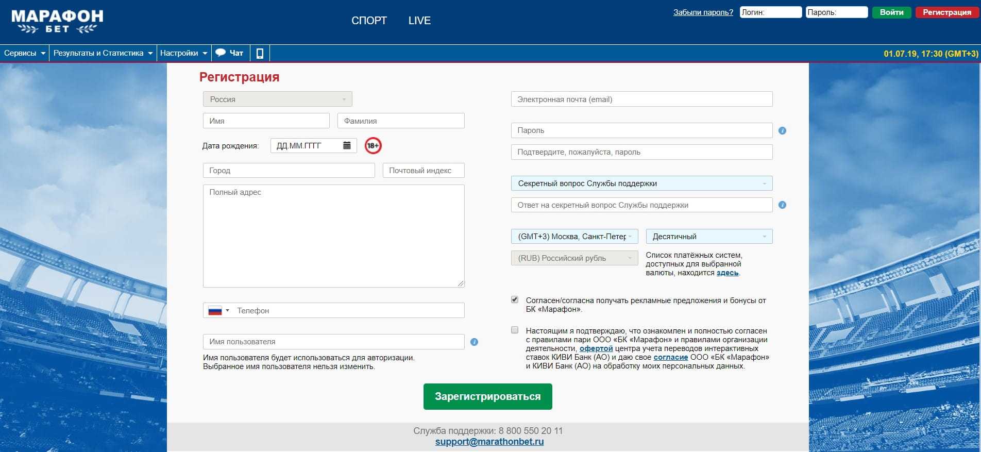Show username info icon
The image size is (981, 452).
pos(474,342)
